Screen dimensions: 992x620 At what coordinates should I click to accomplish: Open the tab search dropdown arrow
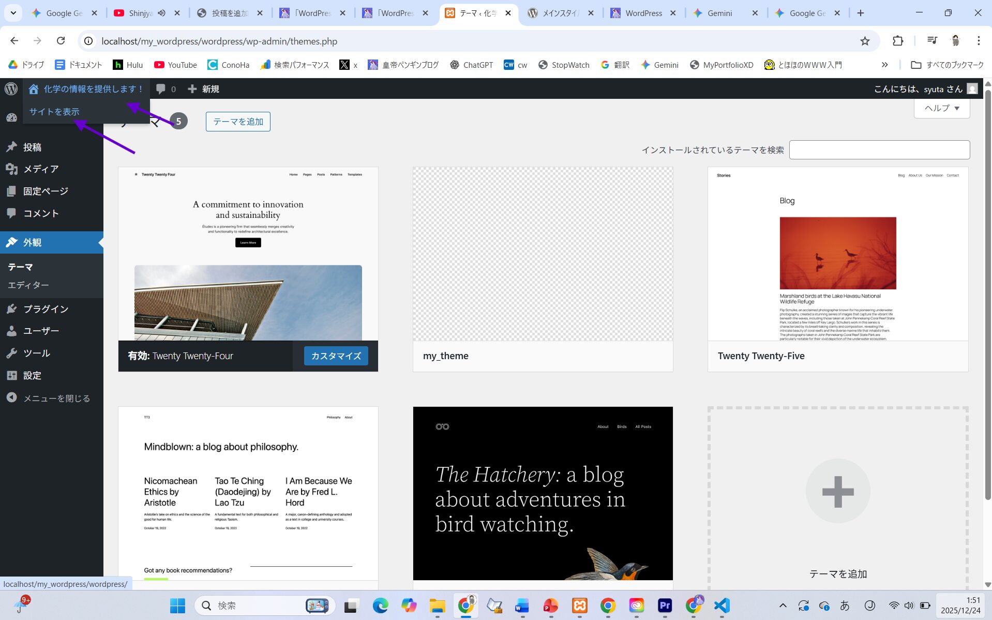click(13, 13)
